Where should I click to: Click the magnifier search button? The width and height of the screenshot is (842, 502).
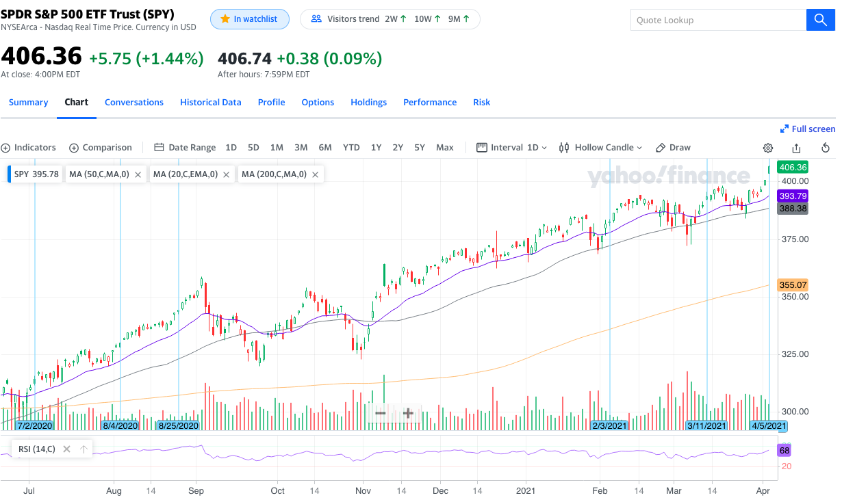(x=821, y=21)
